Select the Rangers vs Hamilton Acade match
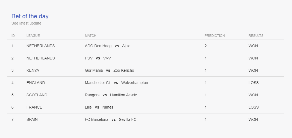The height and width of the screenshot is (138, 292). pyautogui.click(x=111, y=95)
